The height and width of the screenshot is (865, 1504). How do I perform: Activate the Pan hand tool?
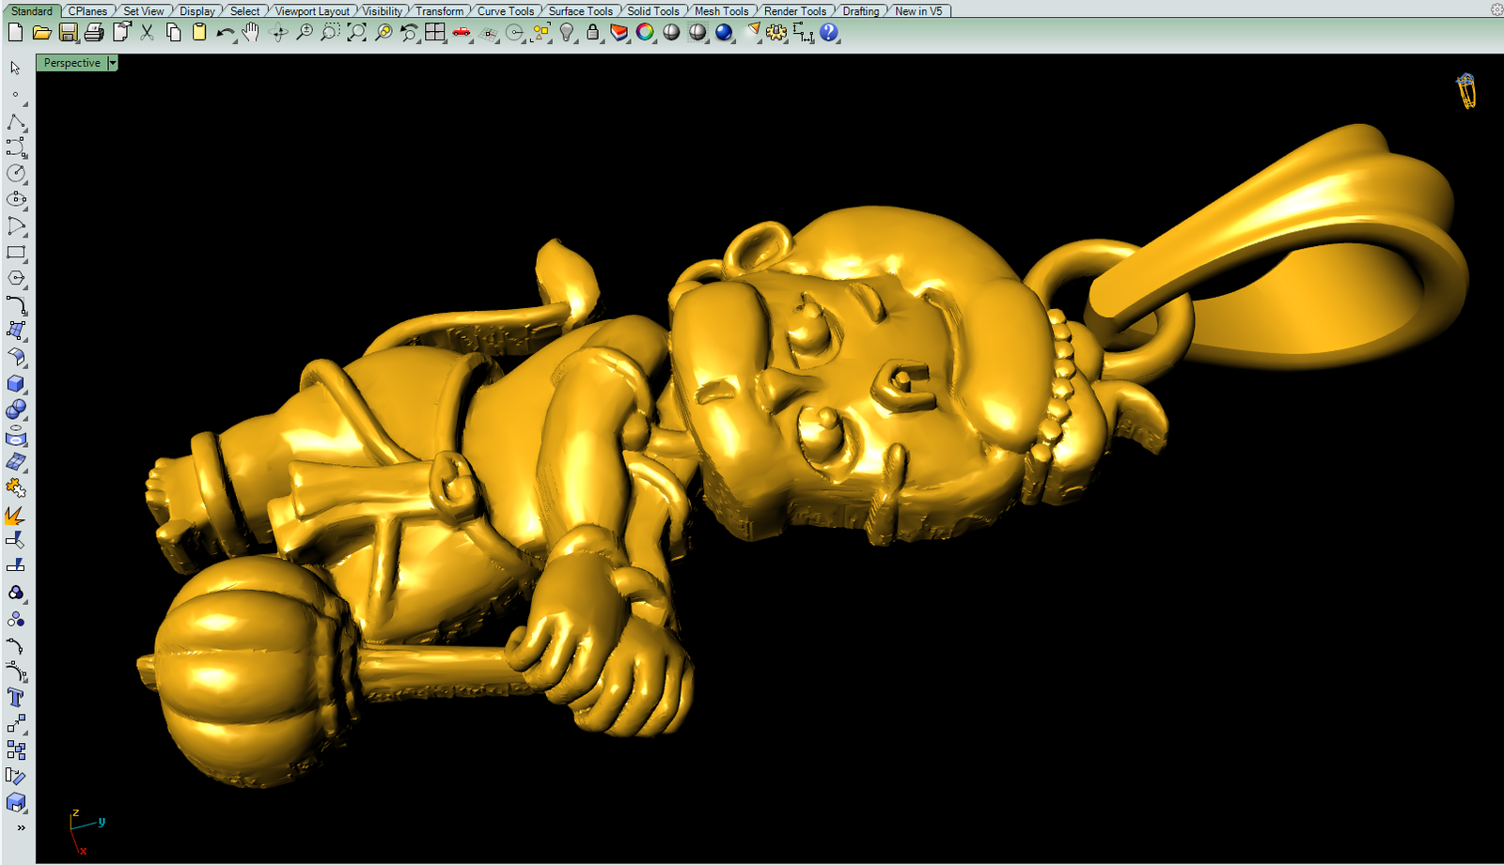tap(251, 33)
